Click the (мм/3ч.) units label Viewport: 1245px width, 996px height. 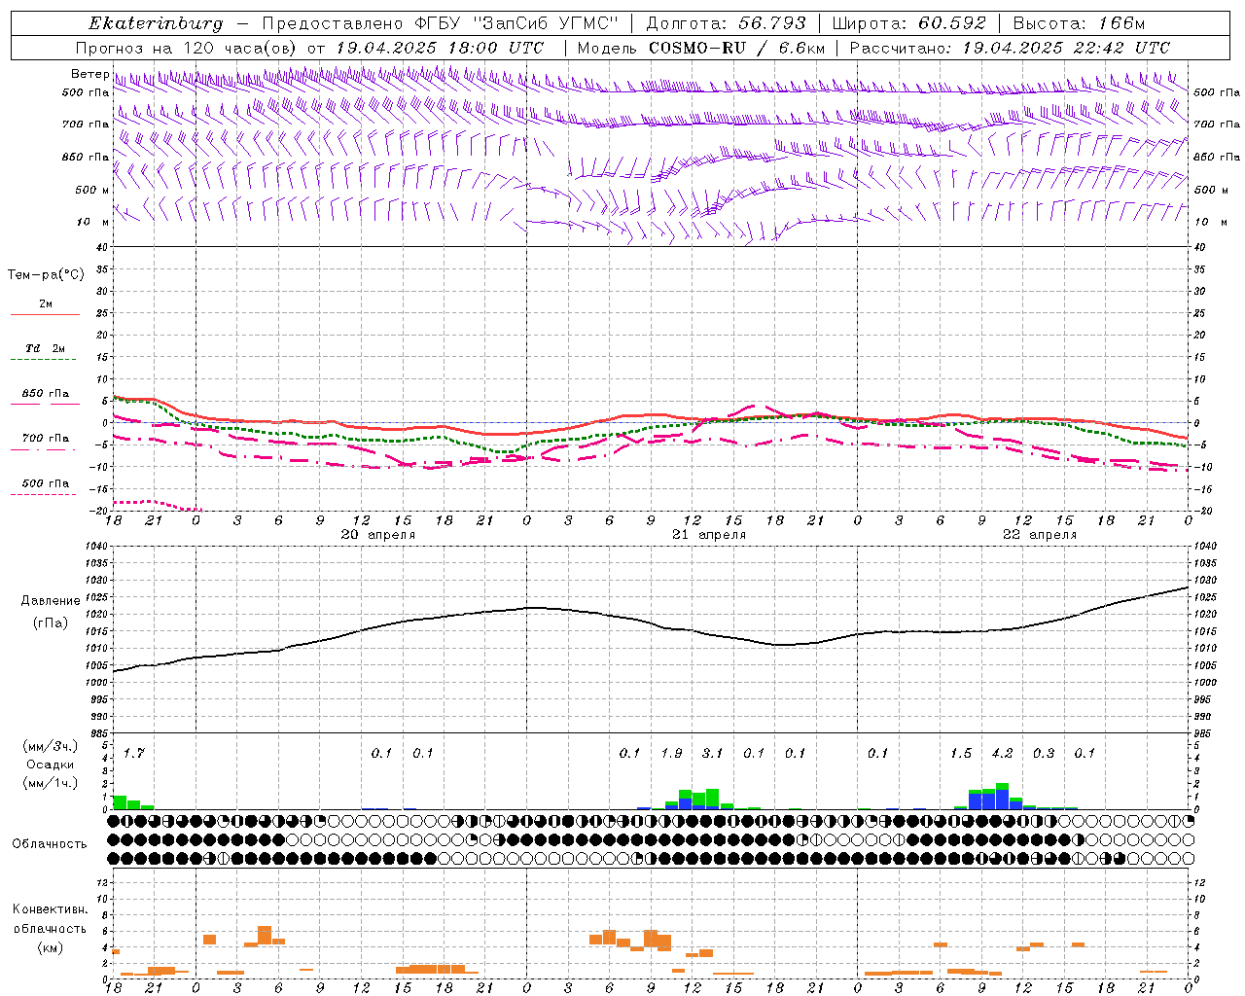point(51,746)
